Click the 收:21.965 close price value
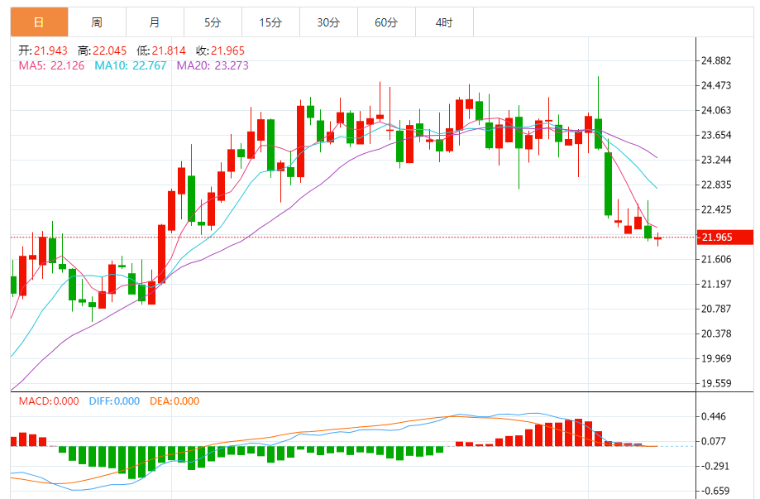 221,51
